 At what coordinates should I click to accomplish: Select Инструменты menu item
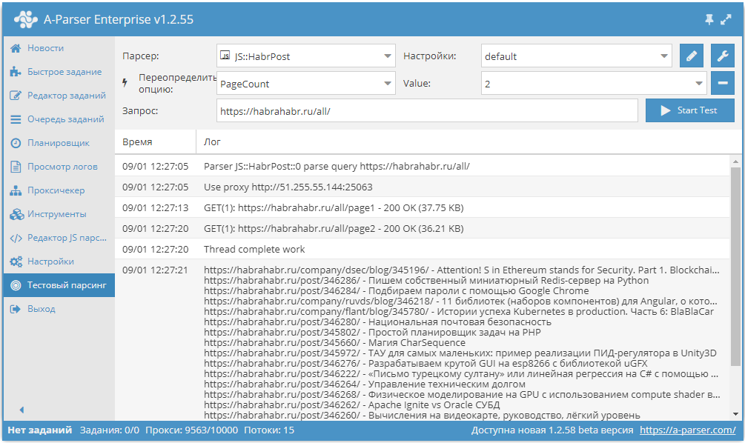57,214
